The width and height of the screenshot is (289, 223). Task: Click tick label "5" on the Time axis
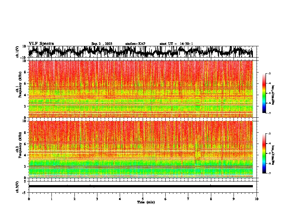pyautogui.click(x=143, y=199)
